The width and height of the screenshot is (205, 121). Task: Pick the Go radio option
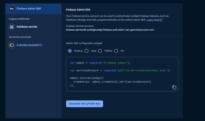[116, 51]
